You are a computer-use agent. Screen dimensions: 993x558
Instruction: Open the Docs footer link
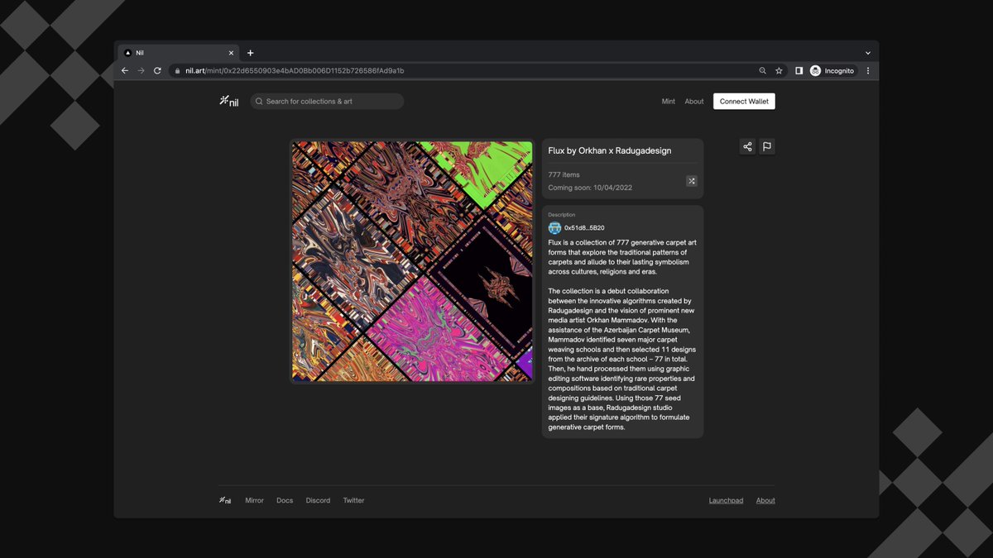285,501
